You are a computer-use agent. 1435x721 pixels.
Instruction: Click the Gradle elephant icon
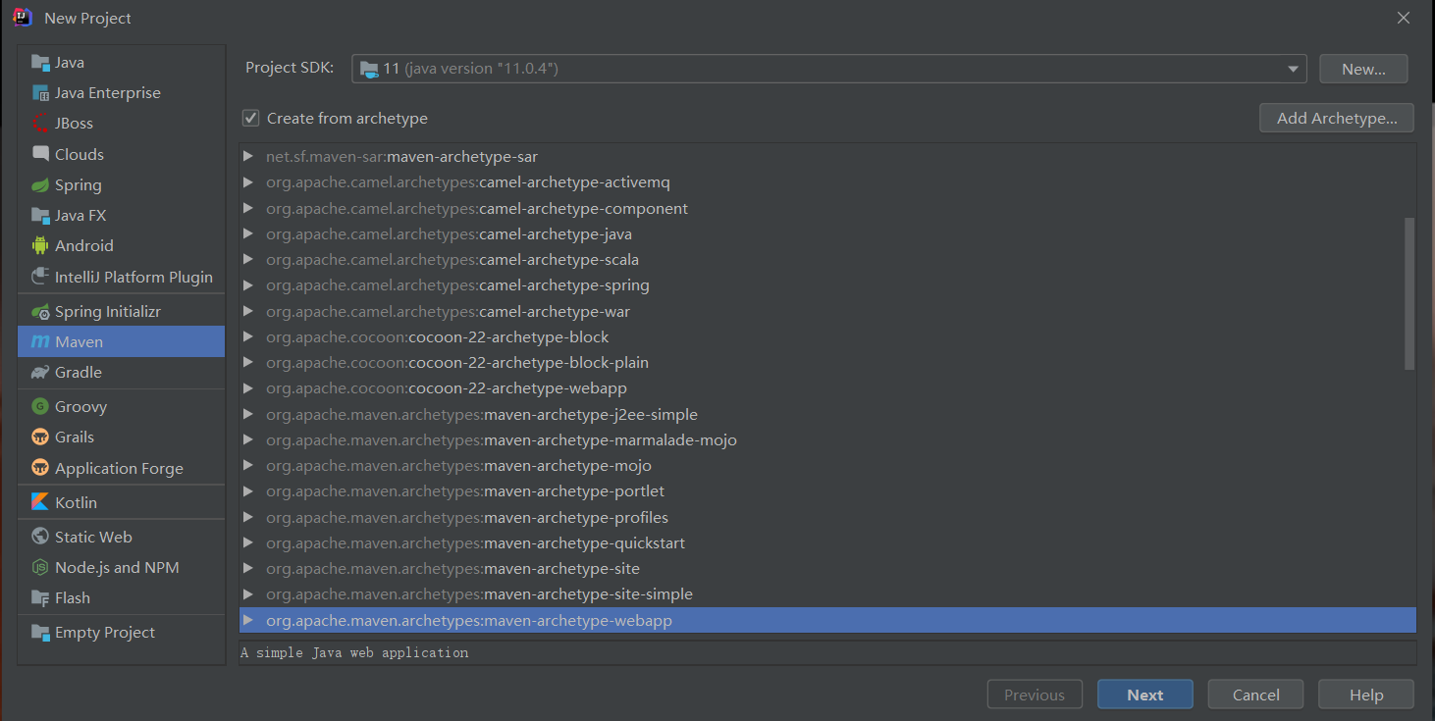coord(40,373)
